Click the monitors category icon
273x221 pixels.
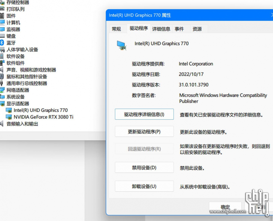pyautogui.click(x=2, y=29)
